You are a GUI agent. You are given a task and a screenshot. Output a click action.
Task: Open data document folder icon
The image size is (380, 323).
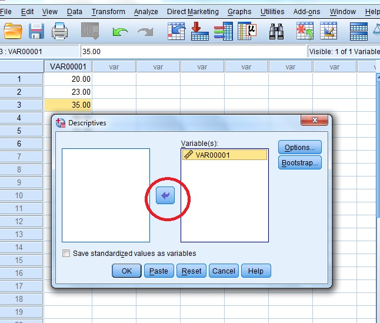pos(13,31)
